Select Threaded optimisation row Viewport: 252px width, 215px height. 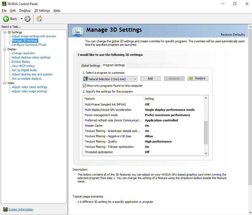click(143, 152)
